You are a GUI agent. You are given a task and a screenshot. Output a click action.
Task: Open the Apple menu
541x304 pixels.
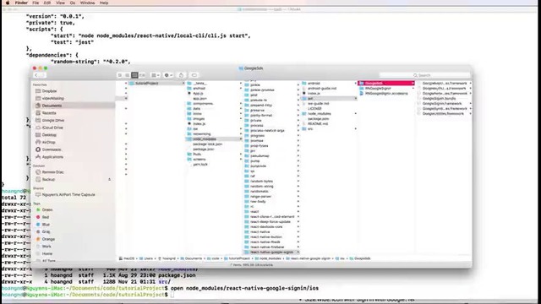pos(8,3)
